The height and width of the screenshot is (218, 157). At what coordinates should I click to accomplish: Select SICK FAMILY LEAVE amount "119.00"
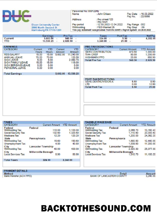tap(75, 62)
